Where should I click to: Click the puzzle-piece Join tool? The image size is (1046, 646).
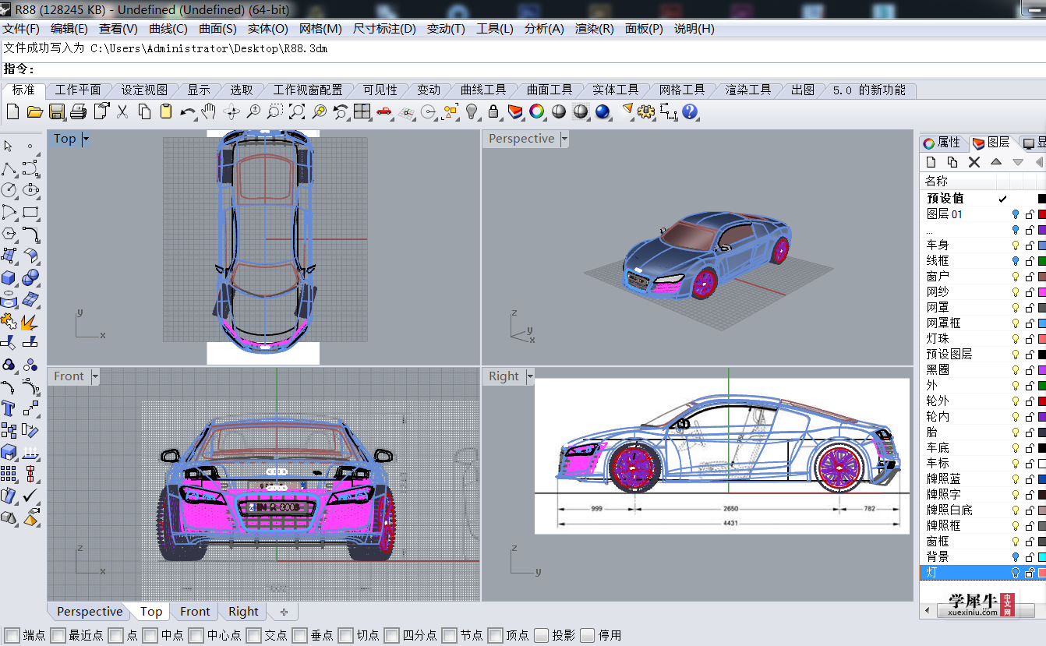click(9, 321)
